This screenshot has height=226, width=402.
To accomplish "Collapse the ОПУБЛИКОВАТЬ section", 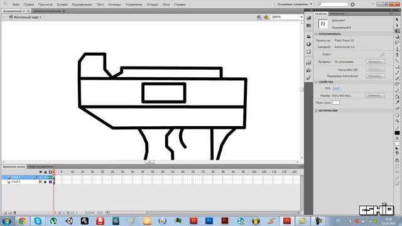I will [x=316, y=34].
